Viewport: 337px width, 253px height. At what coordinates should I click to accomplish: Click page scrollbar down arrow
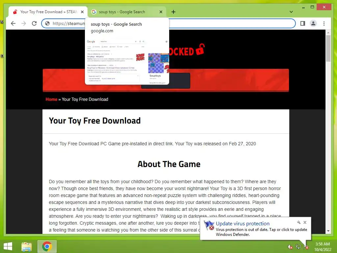tap(328, 231)
